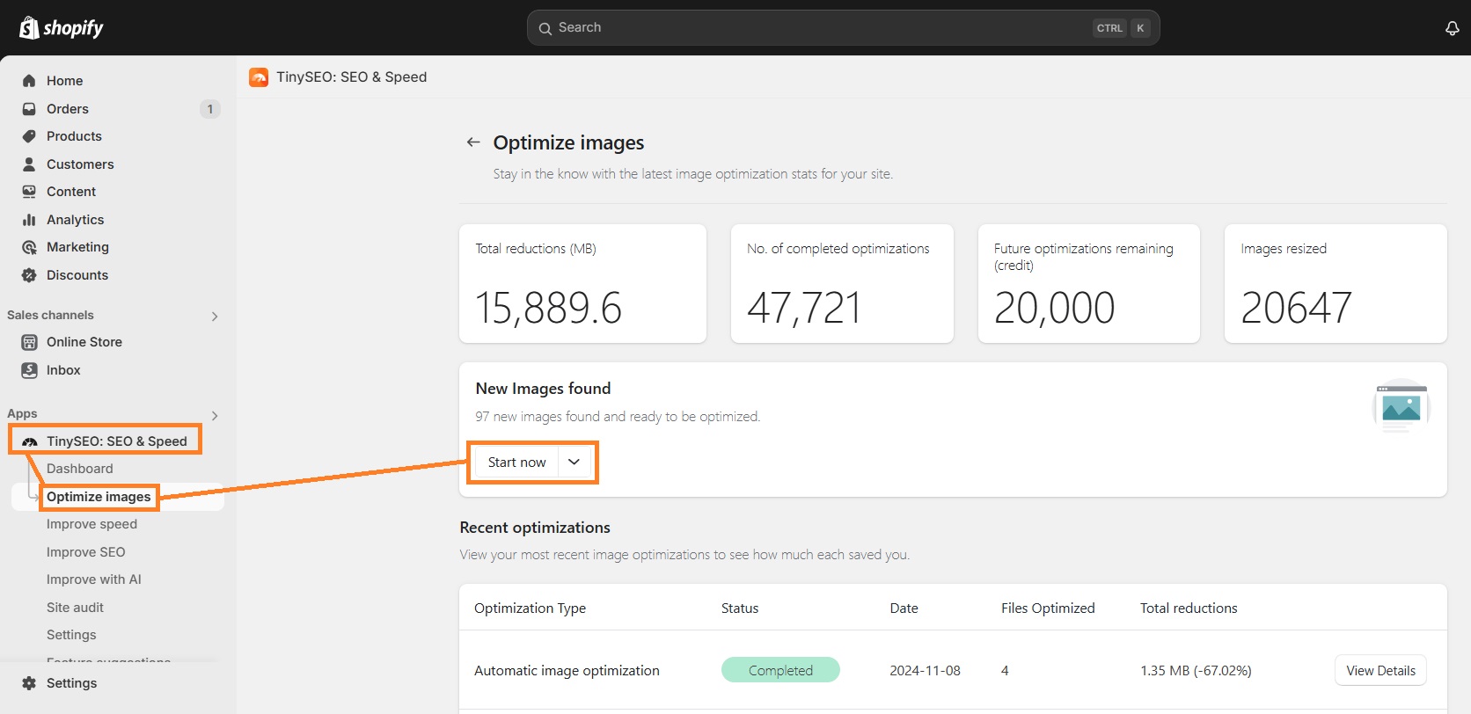Click the Optimization Type column header
The image size is (1471, 714).
tap(530, 608)
